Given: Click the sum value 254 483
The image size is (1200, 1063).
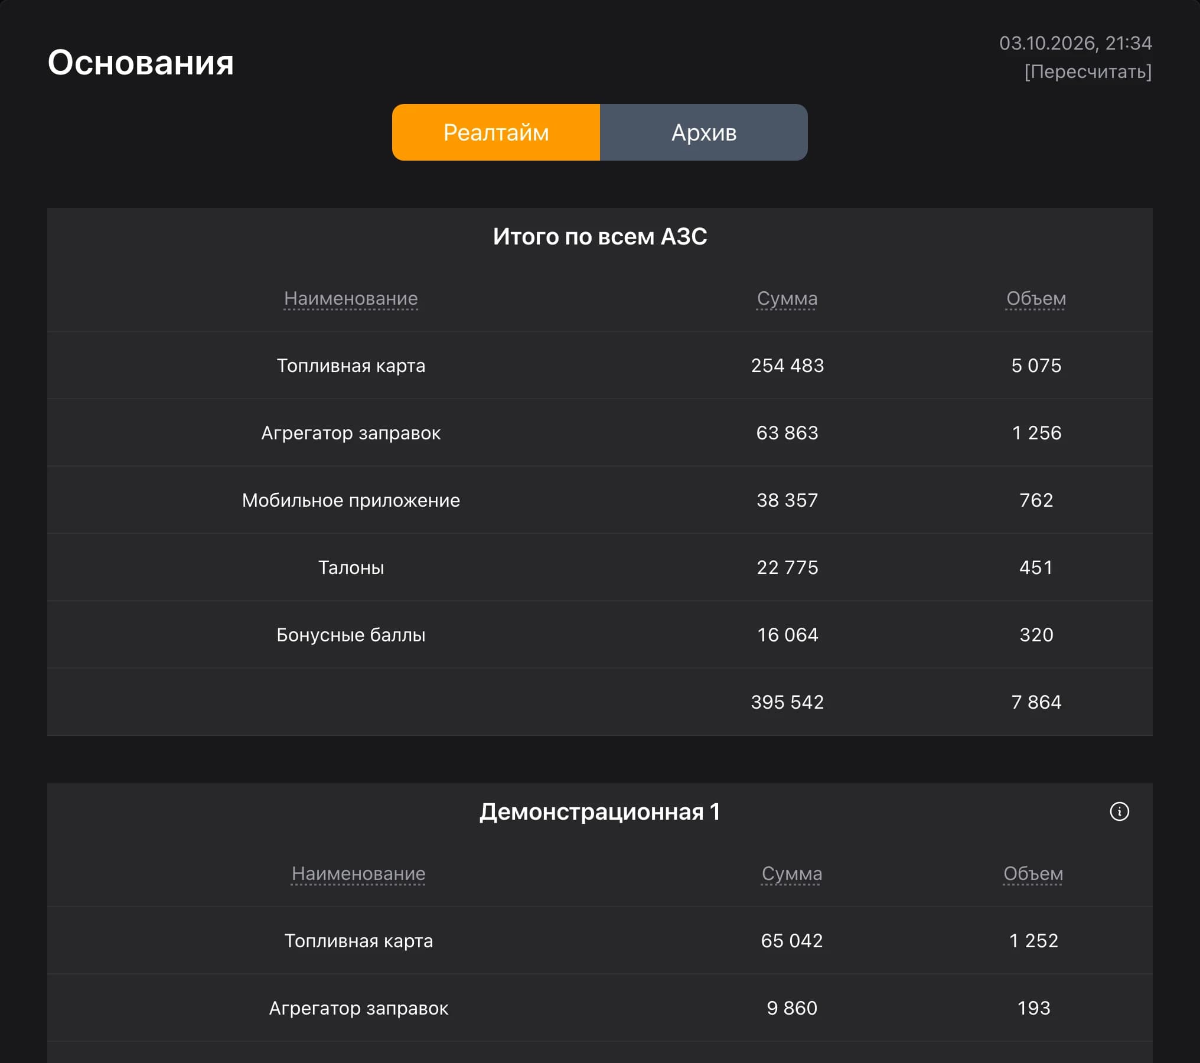Looking at the screenshot, I should (x=787, y=366).
